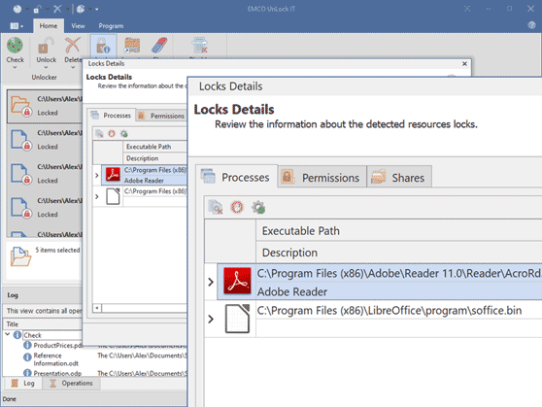Switch to the View ribbon tab
542x407 pixels.
click(x=78, y=26)
